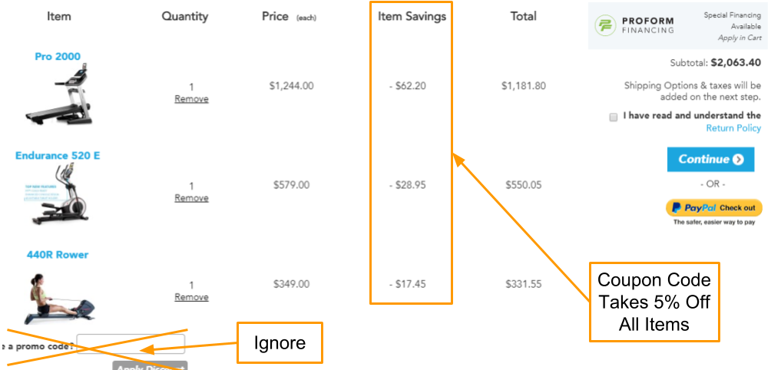Viewport: 771px width, 370px height.
Task: Open the Endurance 520 E elliptical image
Action: (x=58, y=194)
